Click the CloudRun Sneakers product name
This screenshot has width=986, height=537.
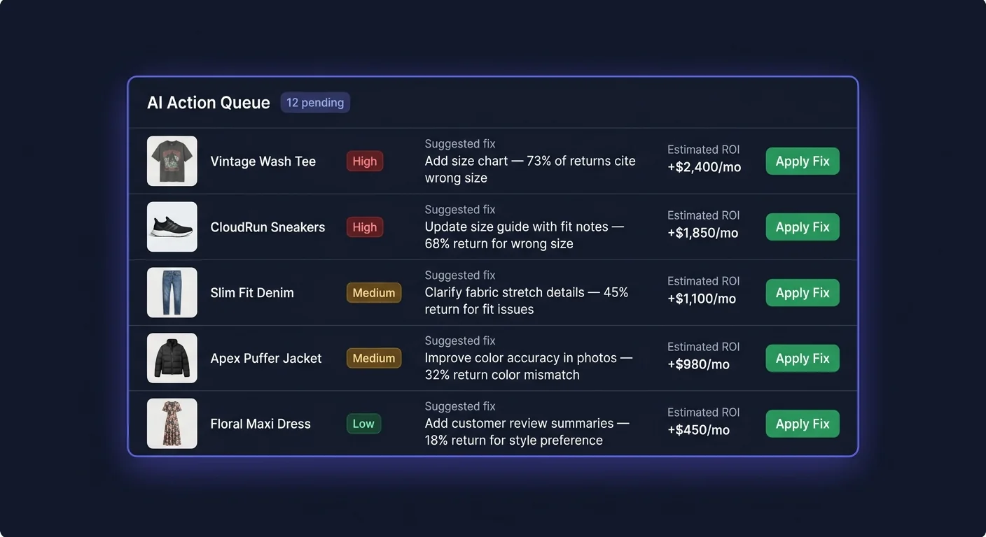coord(268,227)
